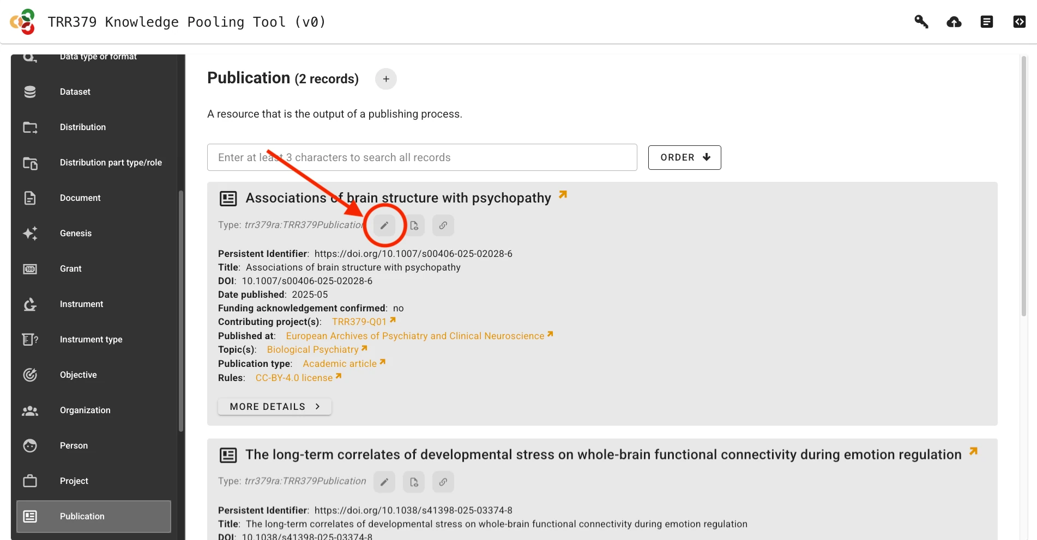1037x540 pixels.
Task: Select the code view icon at top right
Action: (x=1019, y=22)
